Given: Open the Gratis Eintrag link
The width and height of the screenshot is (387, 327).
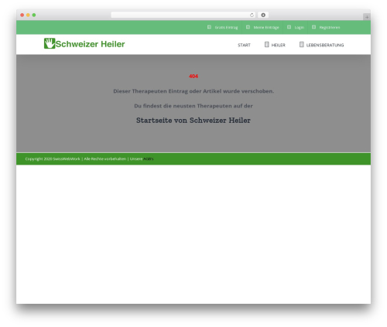Looking at the screenshot, I should click(226, 27).
